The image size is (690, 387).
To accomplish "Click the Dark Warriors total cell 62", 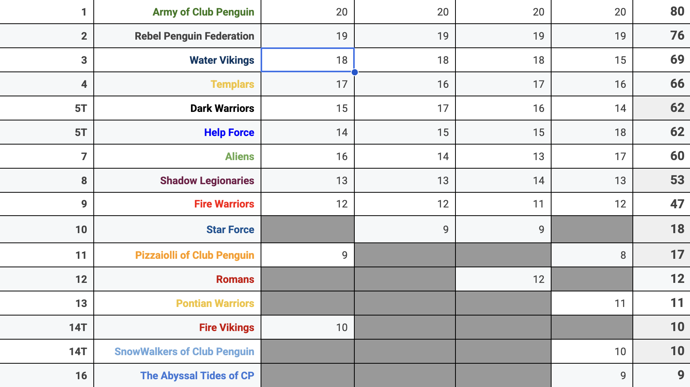I will coord(662,108).
